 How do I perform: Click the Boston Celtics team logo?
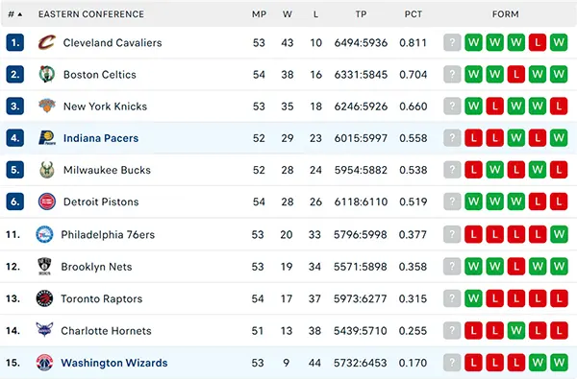(x=47, y=75)
